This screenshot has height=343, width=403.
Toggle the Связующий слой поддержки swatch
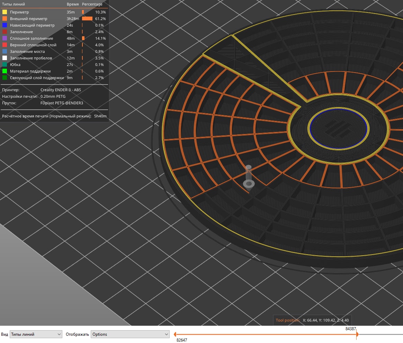pos(5,78)
